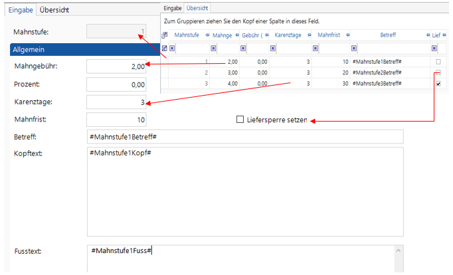Uncheck the Lief checkbox in Mahnstufe 3 row
Screen dimensions: 453x275
pyautogui.click(x=438, y=84)
